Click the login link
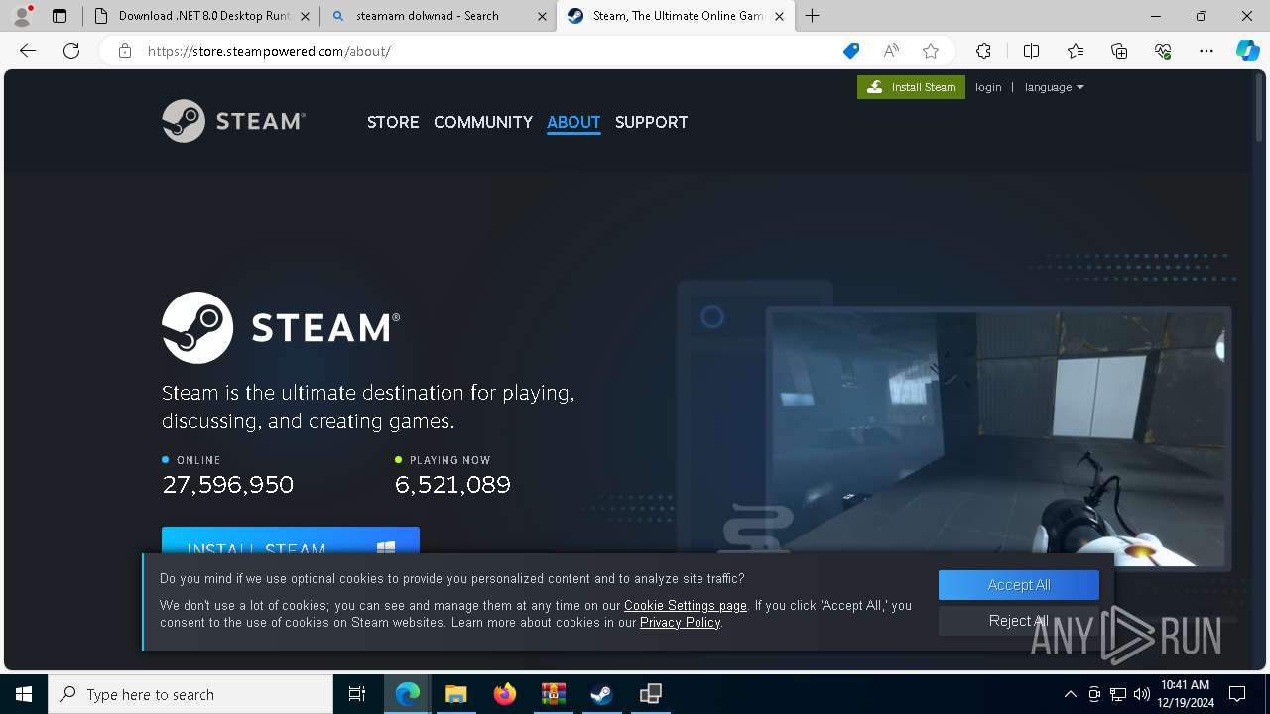This screenshot has width=1270, height=714. coord(988,87)
